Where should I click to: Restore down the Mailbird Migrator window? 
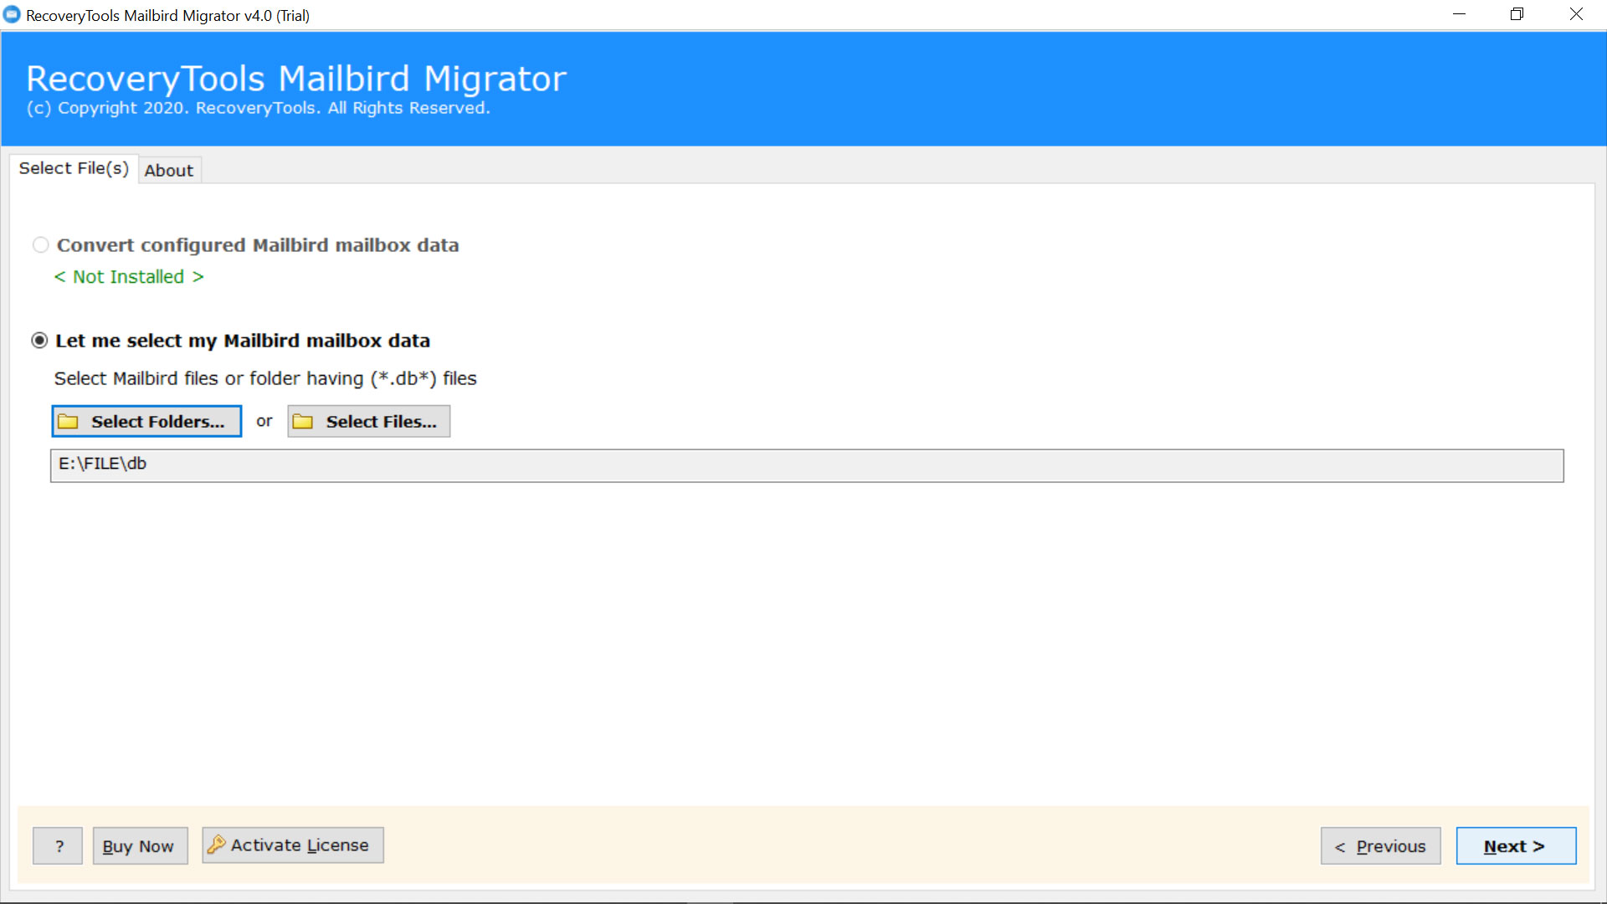(1517, 14)
